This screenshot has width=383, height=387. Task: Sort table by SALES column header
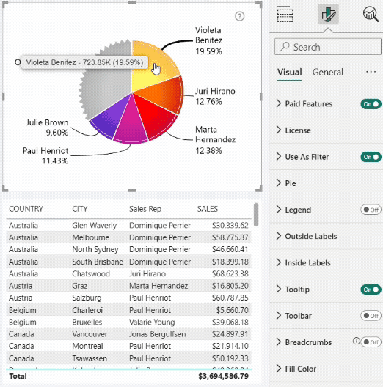(208, 209)
